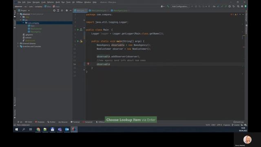Go to next highlighted error arrow
Image resolution: width=261 pixels, height=147 pixels.
tap(243, 15)
